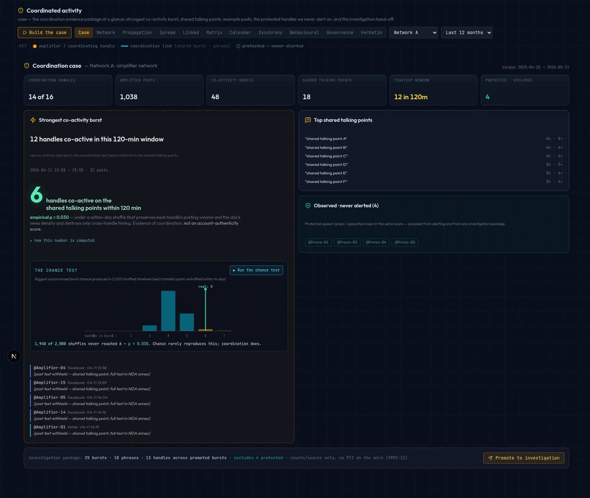The height and width of the screenshot is (498, 590).
Task: Click the shield icon beside Coordination case
Action: click(x=27, y=66)
